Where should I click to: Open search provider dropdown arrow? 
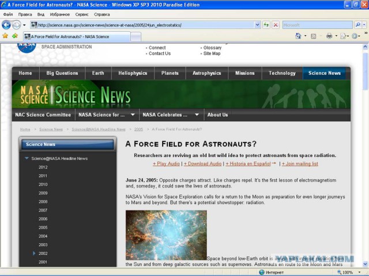(x=364, y=25)
